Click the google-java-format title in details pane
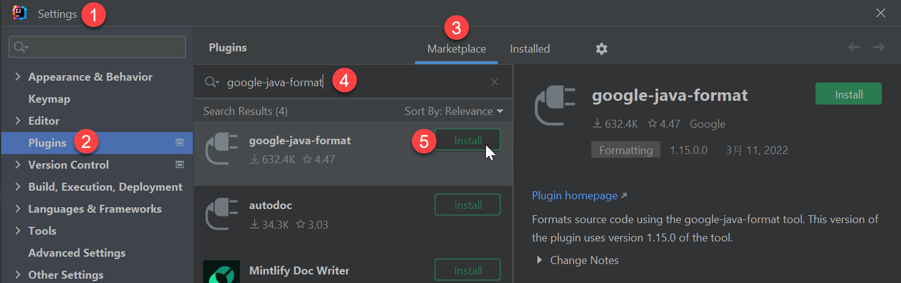 [x=670, y=95]
